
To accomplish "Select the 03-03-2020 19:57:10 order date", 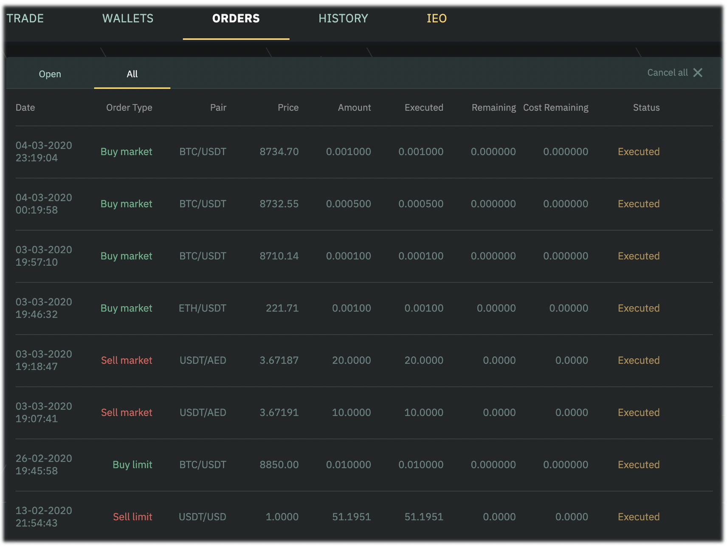I will 44,256.
